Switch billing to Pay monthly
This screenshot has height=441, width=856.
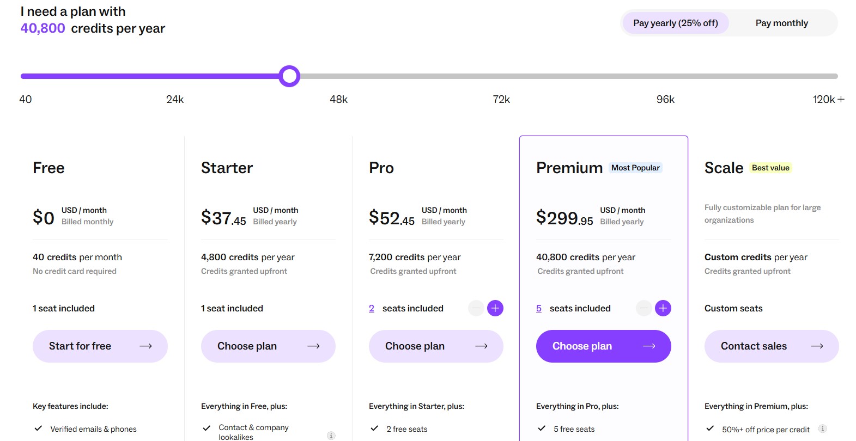coord(781,23)
